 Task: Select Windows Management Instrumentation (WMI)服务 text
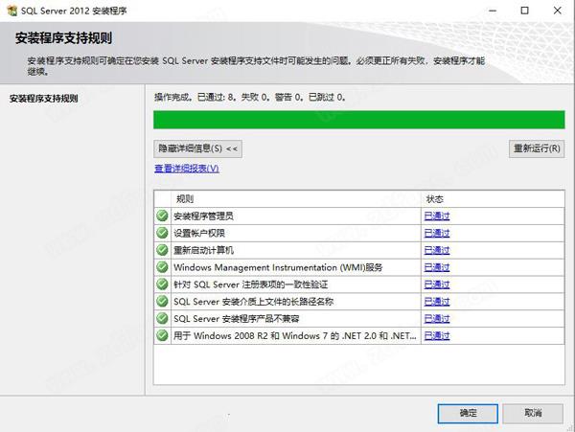point(278,267)
